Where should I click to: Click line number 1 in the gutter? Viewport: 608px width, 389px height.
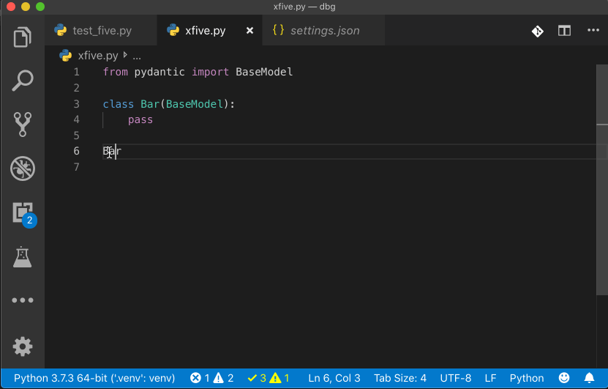point(76,72)
